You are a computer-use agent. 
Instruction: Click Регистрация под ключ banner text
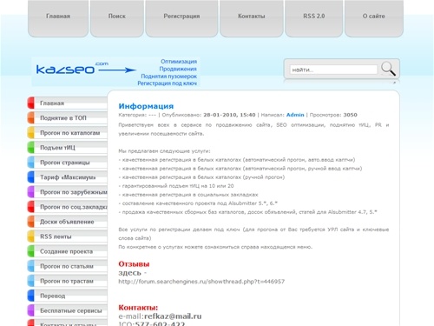[x=168, y=83]
